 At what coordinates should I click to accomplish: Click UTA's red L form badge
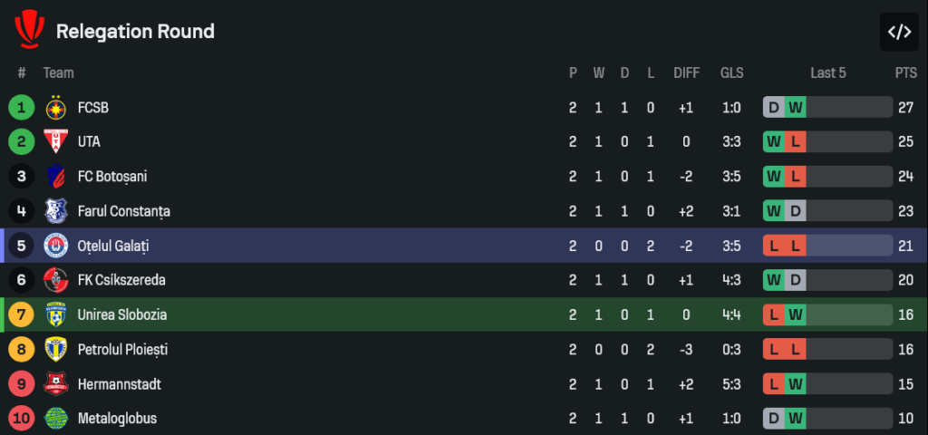(795, 142)
